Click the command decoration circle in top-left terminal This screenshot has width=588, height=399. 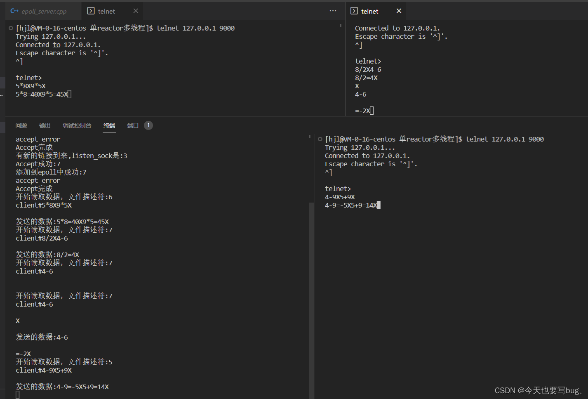click(11, 28)
